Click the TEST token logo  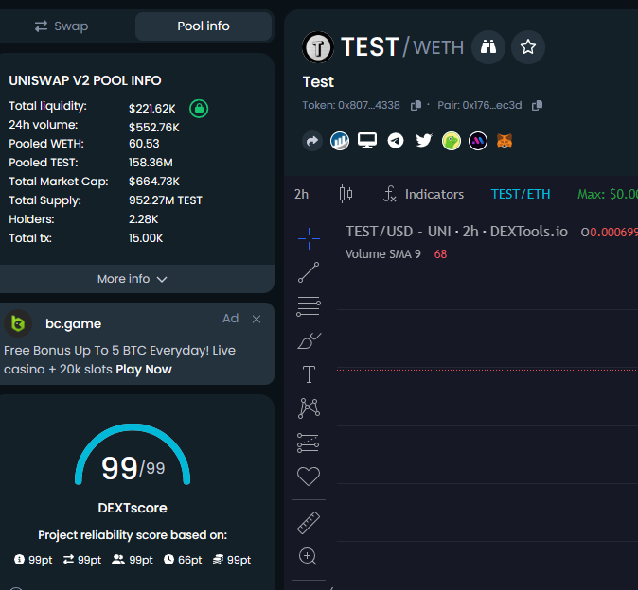click(318, 47)
